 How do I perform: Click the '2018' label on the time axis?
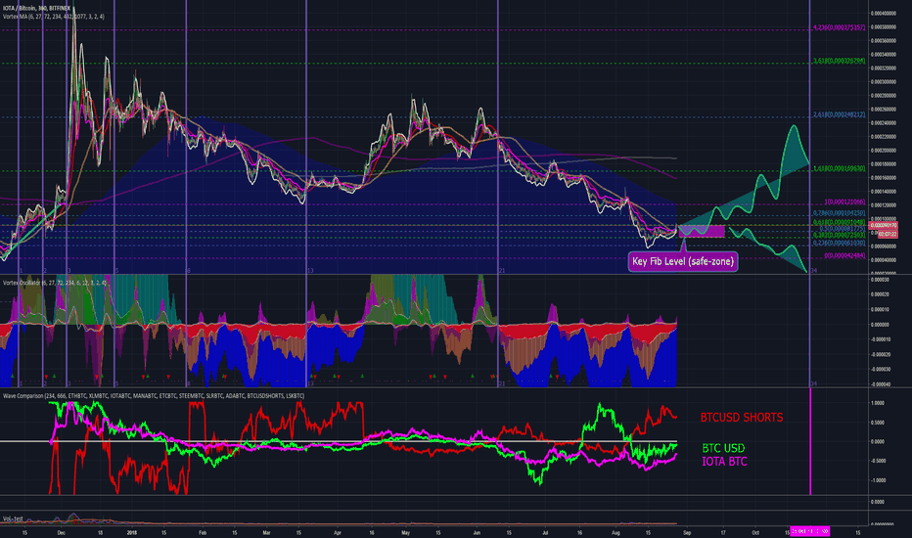click(131, 532)
